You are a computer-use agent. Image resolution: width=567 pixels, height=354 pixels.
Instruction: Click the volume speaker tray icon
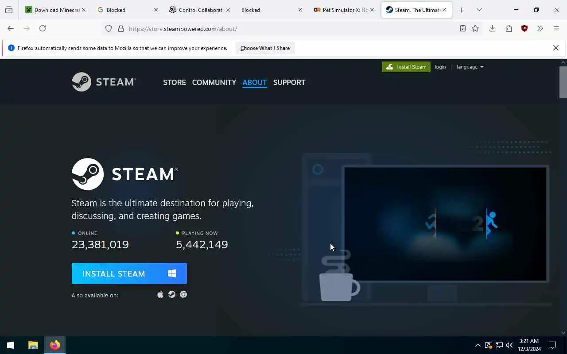click(509, 345)
